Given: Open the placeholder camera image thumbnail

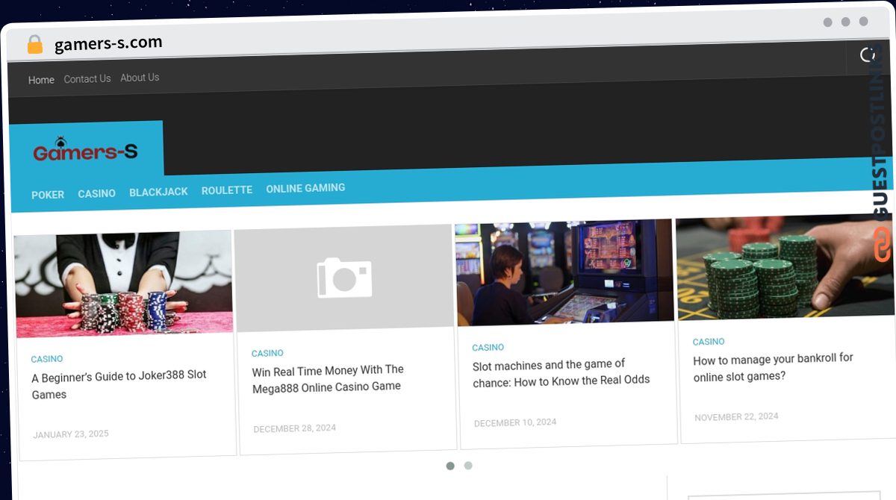Looking at the screenshot, I should coord(344,278).
